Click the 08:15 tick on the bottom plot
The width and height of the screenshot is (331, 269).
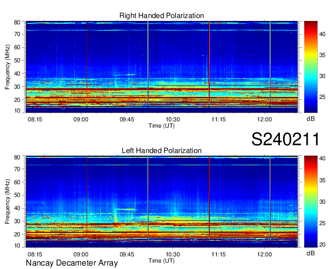tap(35, 254)
